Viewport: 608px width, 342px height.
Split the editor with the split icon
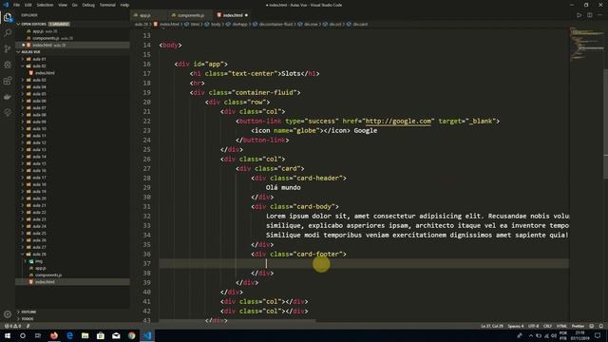click(x=589, y=15)
